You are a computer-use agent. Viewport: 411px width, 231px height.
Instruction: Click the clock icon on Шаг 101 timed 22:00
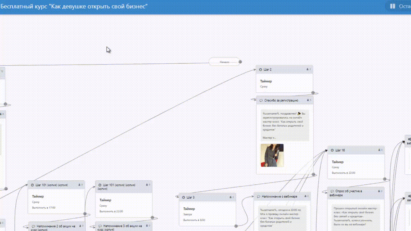click(100, 185)
